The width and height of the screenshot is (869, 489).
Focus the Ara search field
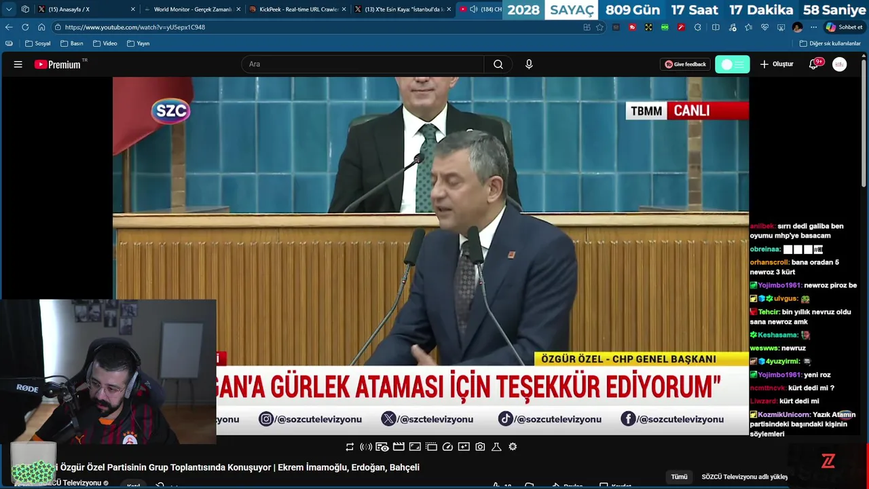click(363, 64)
